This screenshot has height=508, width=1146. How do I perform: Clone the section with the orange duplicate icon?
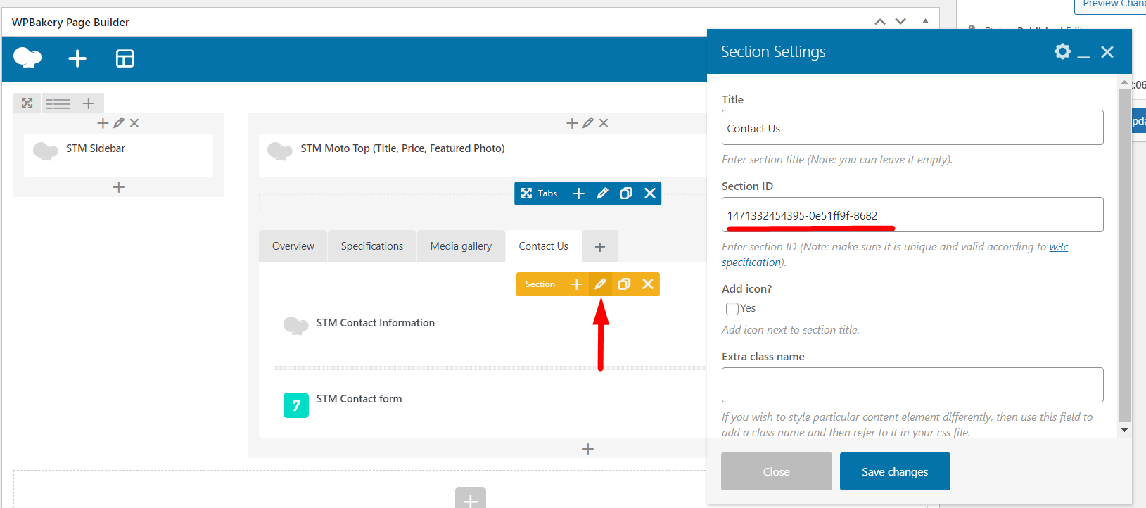coord(624,284)
